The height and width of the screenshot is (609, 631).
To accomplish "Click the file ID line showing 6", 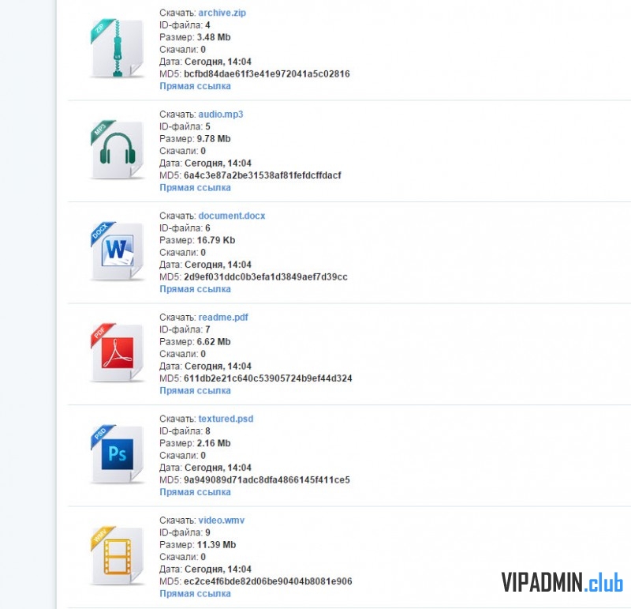I will (x=185, y=228).
